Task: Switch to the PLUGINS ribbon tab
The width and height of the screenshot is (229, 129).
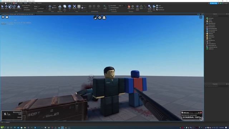Action: pyautogui.click(x=39, y=3)
